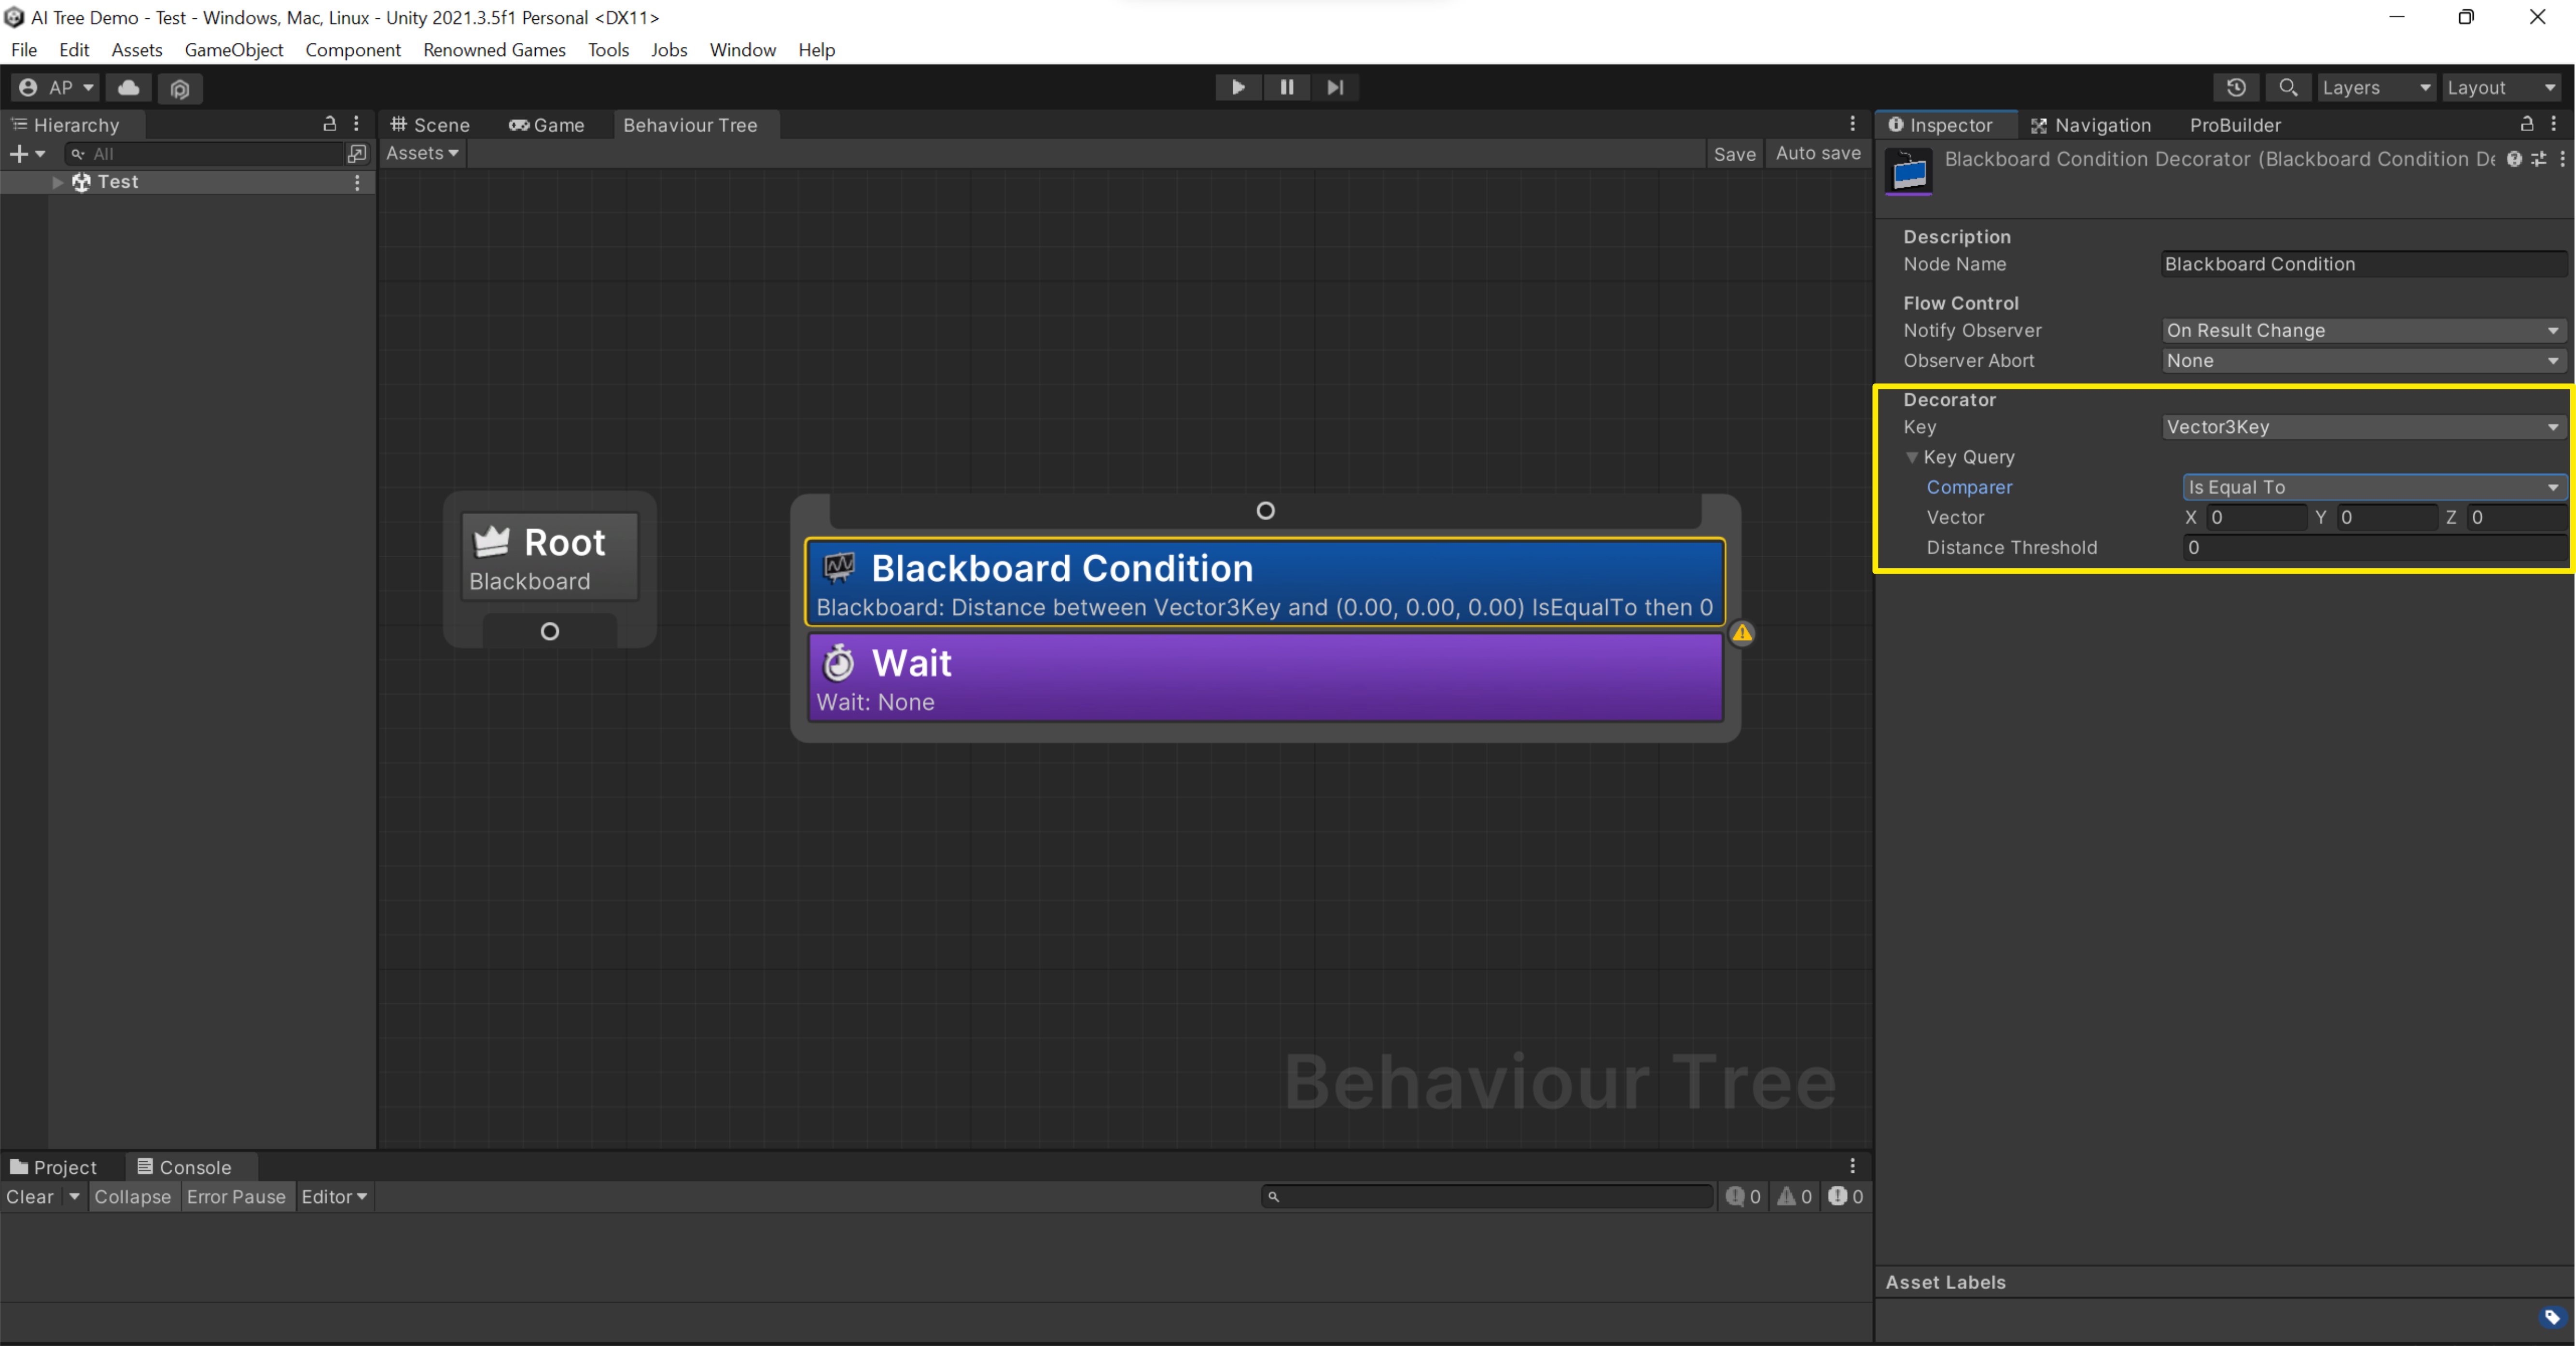This screenshot has height=1346, width=2576.
Task: Open the cloud services icon
Action: click(129, 88)
